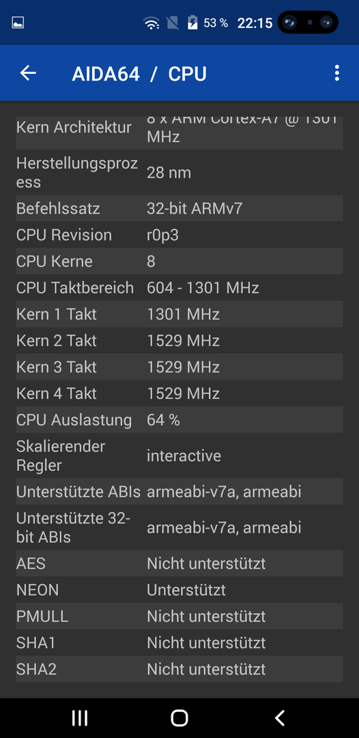359x738 pixels.
Task: Select the Skalierender Regler interactive row
Action: (x=179, y=456)
